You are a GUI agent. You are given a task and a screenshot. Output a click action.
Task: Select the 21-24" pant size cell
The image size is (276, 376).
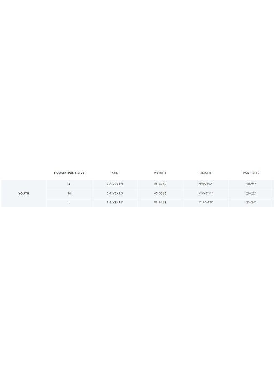(251, 203)
